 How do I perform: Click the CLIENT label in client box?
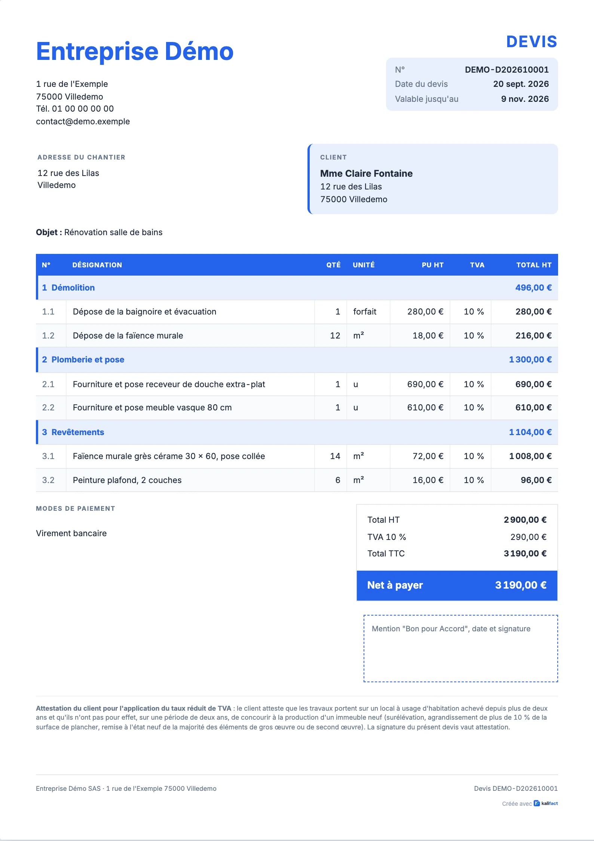pos(333,157)
